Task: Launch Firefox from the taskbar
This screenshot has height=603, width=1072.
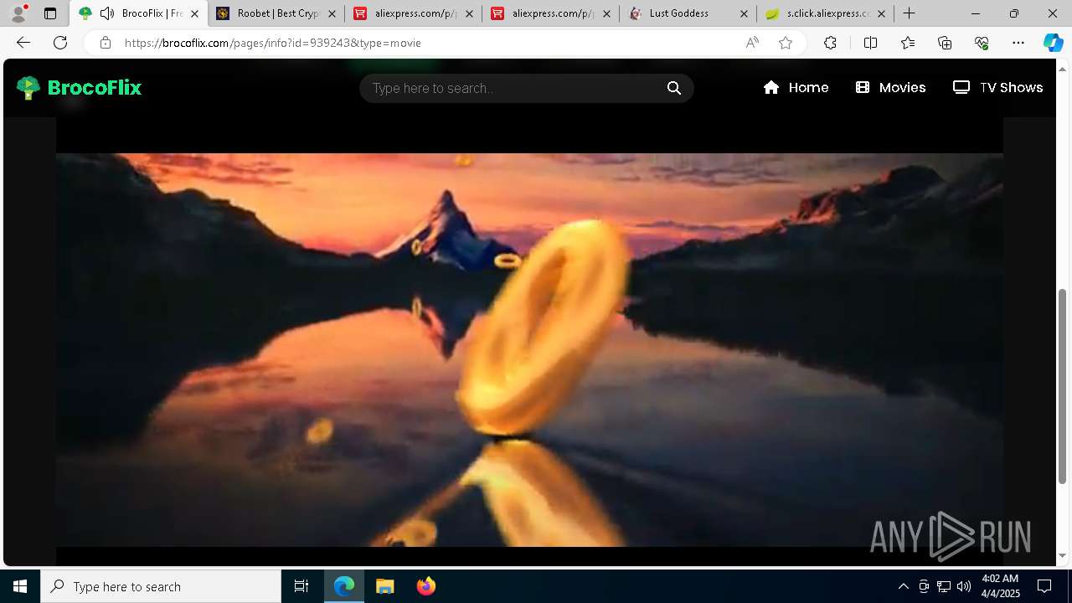Action: coord(425,586)
